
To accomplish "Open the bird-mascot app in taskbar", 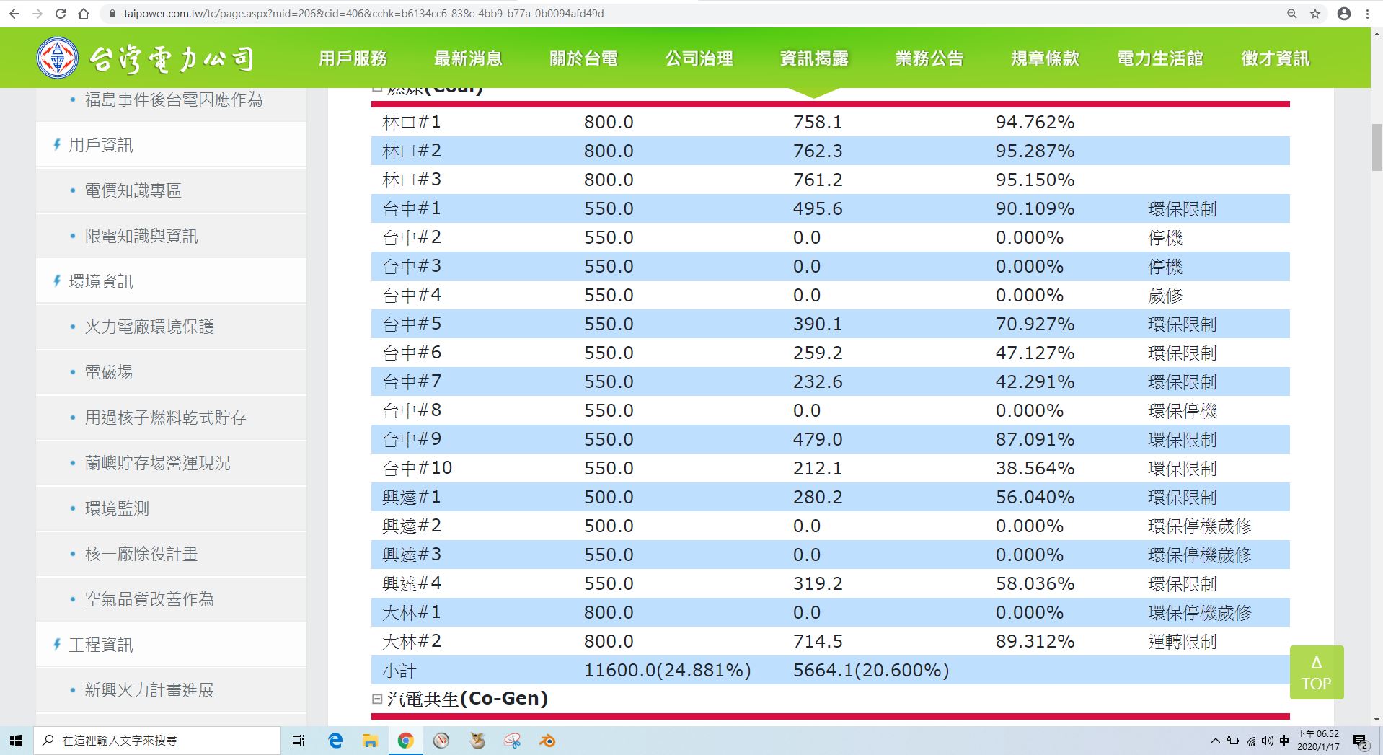I will [477, 741].
